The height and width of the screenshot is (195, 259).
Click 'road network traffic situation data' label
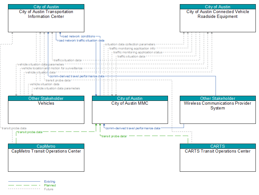tap(81, 41)
